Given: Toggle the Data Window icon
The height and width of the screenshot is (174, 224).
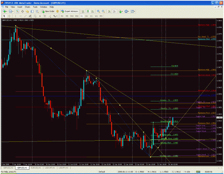Looking at the screenshot, I should [23, 11].
